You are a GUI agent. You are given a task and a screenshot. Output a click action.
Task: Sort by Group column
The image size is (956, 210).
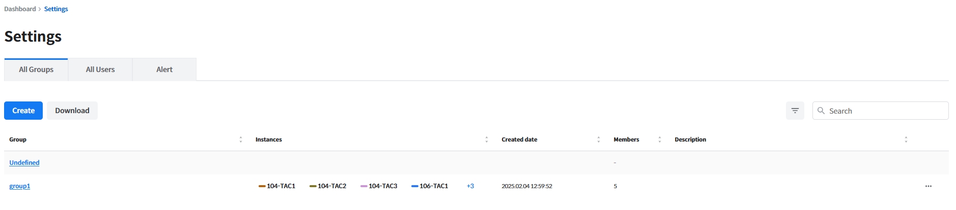pyautogui.click(x=241, y=139)
